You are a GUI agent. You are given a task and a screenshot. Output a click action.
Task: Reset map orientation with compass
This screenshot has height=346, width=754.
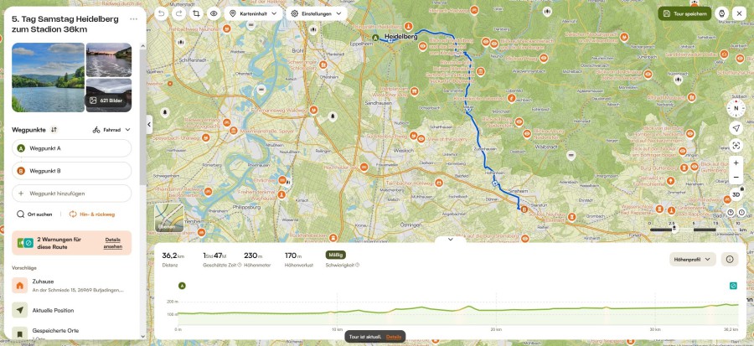tap(736, 108)
